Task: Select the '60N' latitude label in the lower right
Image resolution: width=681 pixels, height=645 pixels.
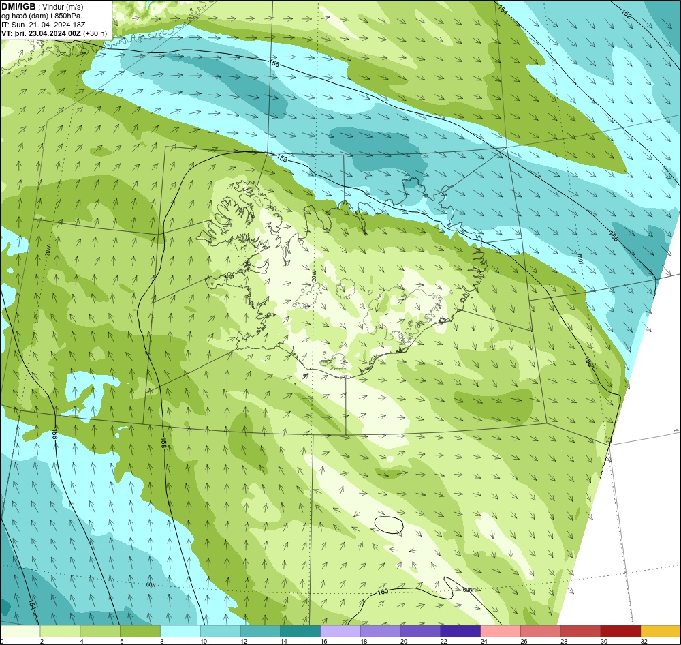Action: click(x=467, y=590)
